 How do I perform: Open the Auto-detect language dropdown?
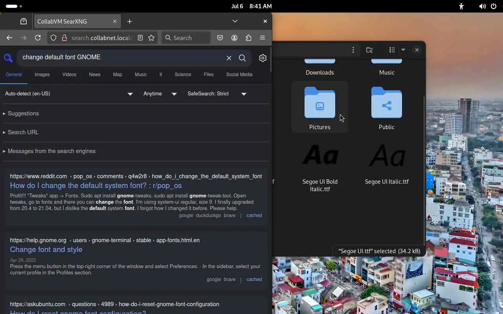[x=69, y=94]
